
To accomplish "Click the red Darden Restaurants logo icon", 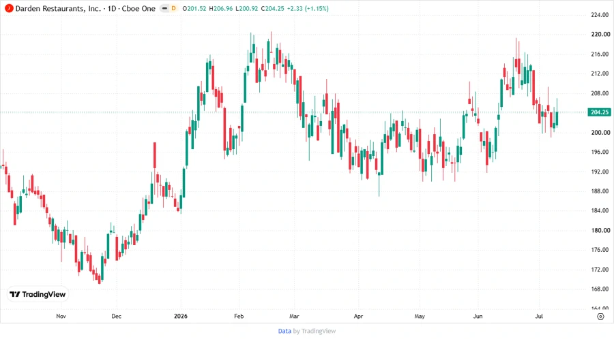I will point(9,8).
